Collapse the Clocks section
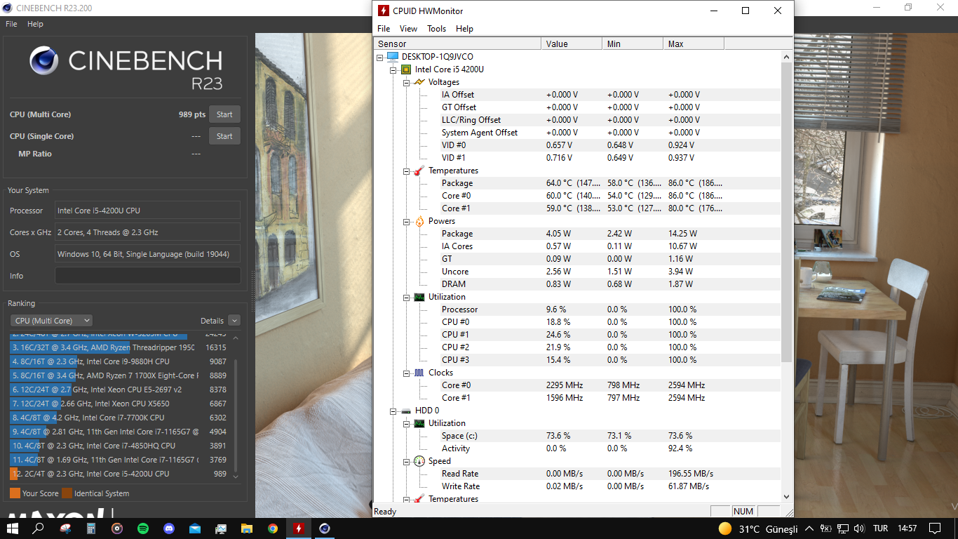Image resolution: width=958 pixels, height=539 pixels. click(x=407, y=373)
